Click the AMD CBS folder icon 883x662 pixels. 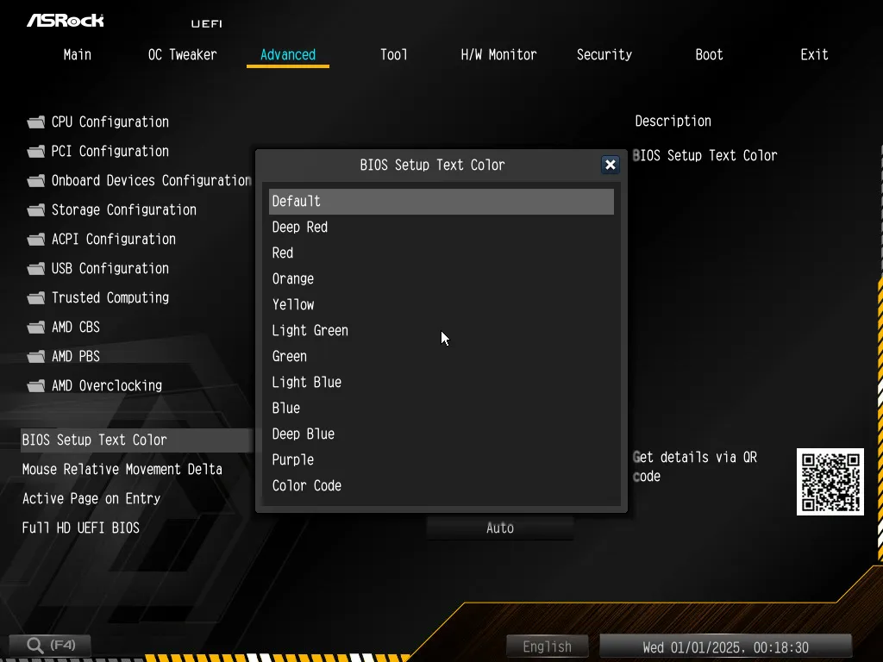(x=35, y=328)
